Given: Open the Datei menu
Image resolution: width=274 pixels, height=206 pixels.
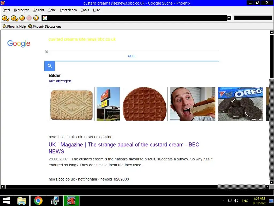Looking at the screenshot, I should (x=6, y=10).
